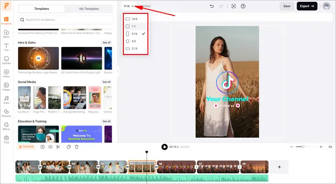Image resolution: width=336 pixels, height=184 pixels.
Task: Open the user profile avatar
Action: [x=326, y=6]
